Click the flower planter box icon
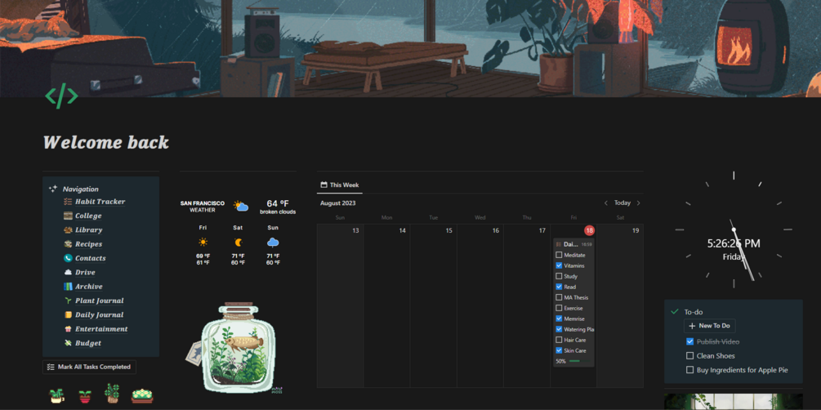Image resolution: width=821 pixels, height=410 pixels. coord(142,395)
